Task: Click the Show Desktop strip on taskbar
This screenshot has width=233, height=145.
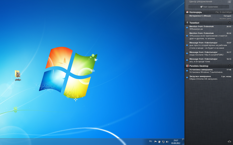Action: pyautogui.click(x=183, y=142)
